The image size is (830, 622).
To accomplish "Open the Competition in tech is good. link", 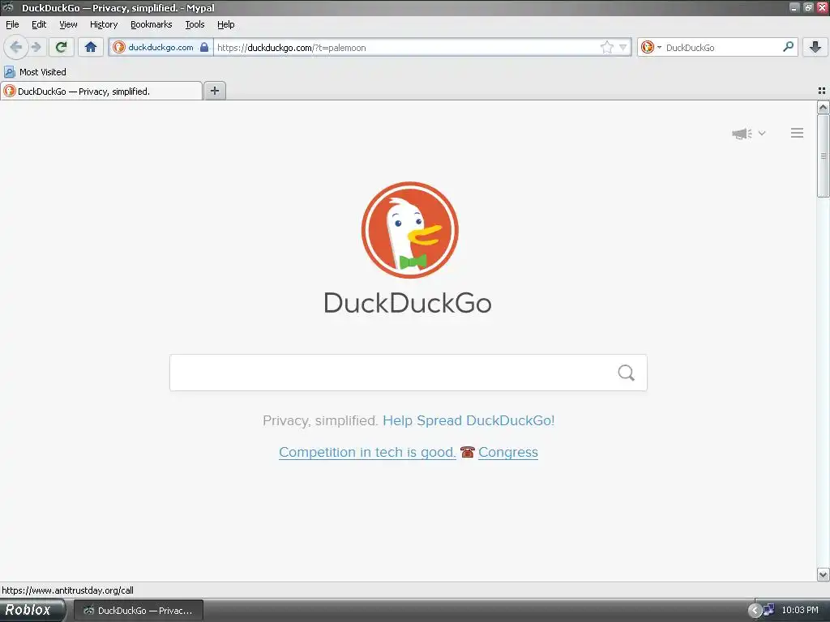I will (x=367, y=452).
